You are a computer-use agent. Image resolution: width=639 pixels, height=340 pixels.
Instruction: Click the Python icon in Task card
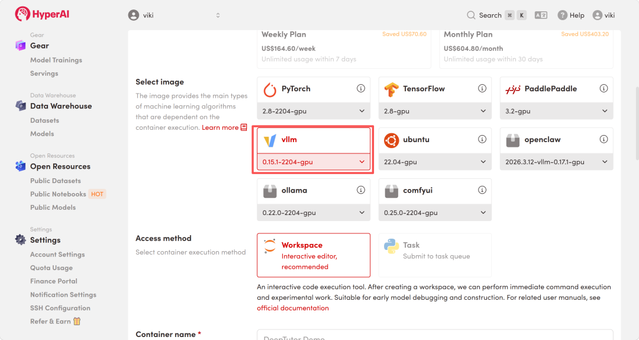[x=391, y=246]
